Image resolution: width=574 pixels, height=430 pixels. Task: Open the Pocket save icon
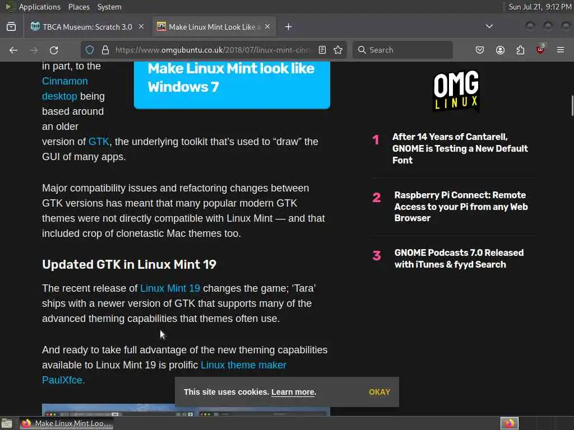[x=480, y=50]
